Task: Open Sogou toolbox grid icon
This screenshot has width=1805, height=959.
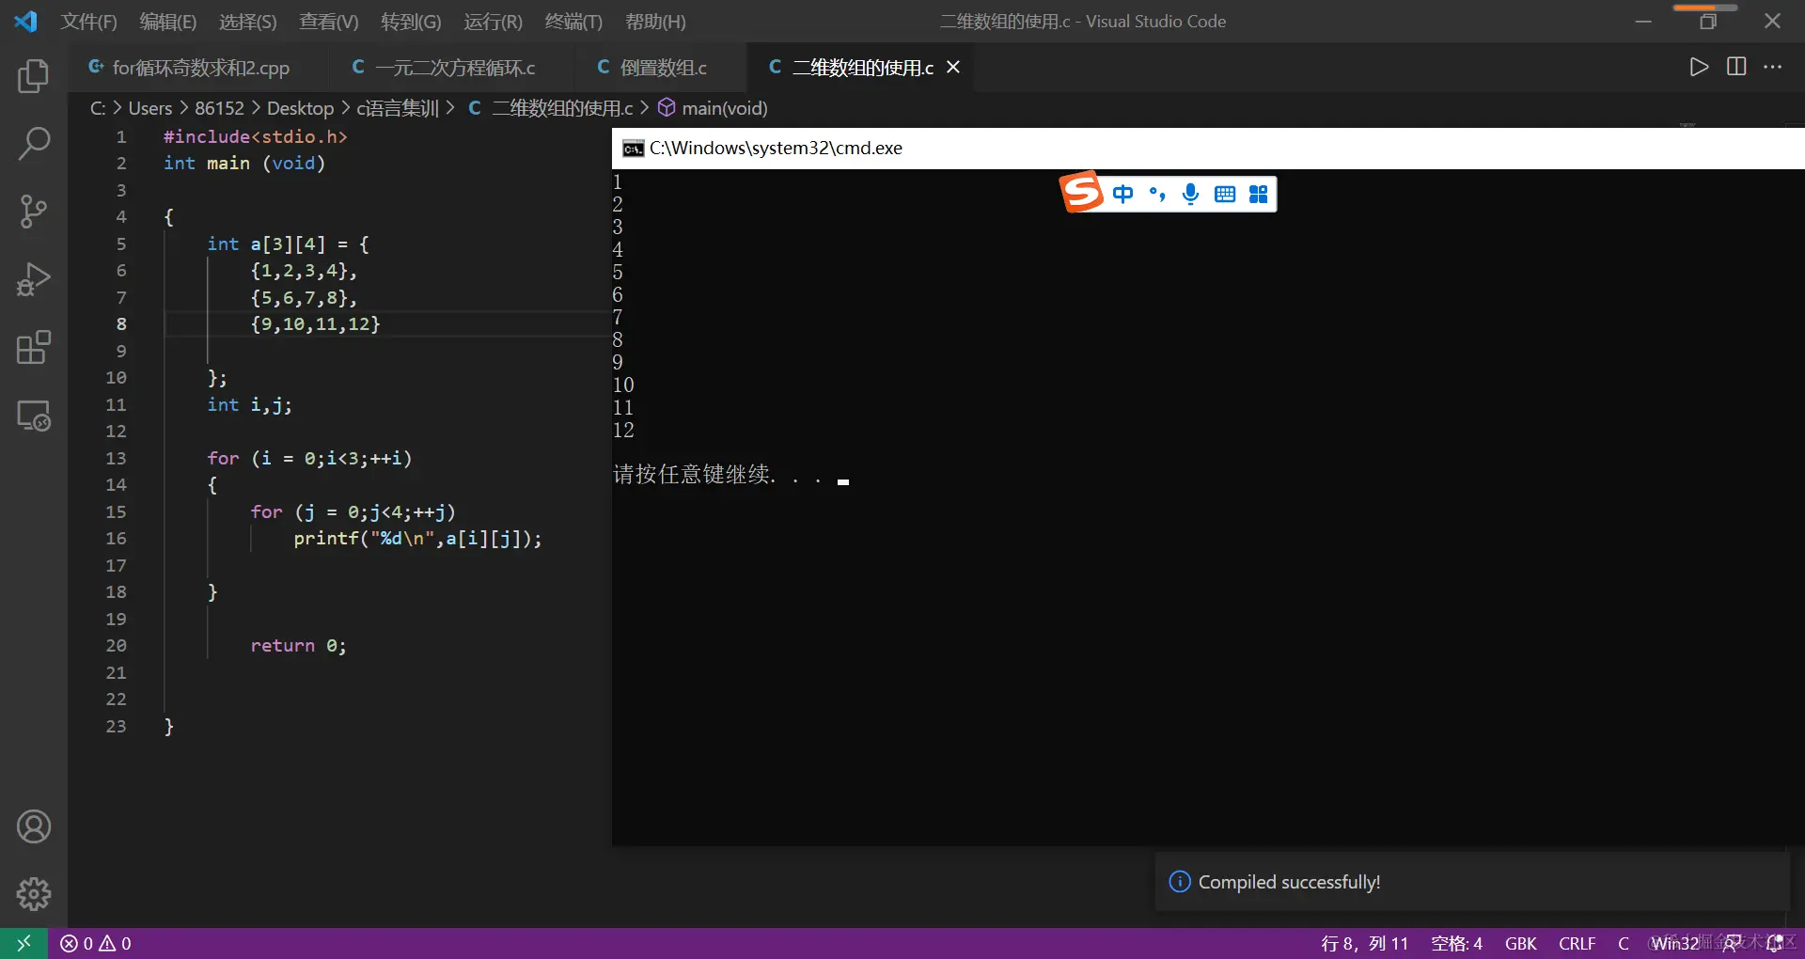Action: click(x=1258, y=194)
